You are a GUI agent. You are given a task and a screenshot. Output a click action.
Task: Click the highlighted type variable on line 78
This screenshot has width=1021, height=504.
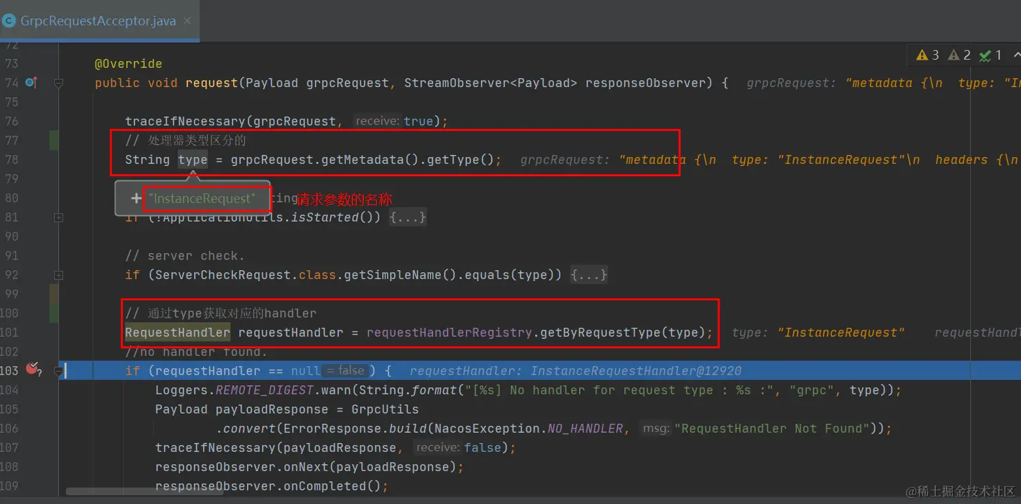pos(193,160)
